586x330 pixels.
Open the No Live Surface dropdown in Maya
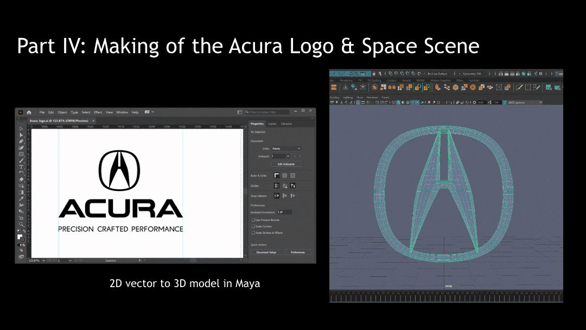tap(437, 74)
